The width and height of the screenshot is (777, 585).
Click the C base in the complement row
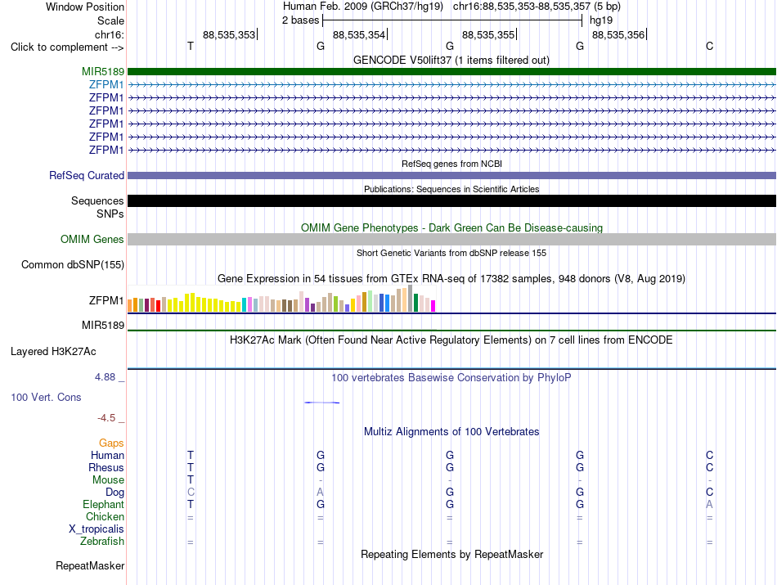tap(710, 46)
